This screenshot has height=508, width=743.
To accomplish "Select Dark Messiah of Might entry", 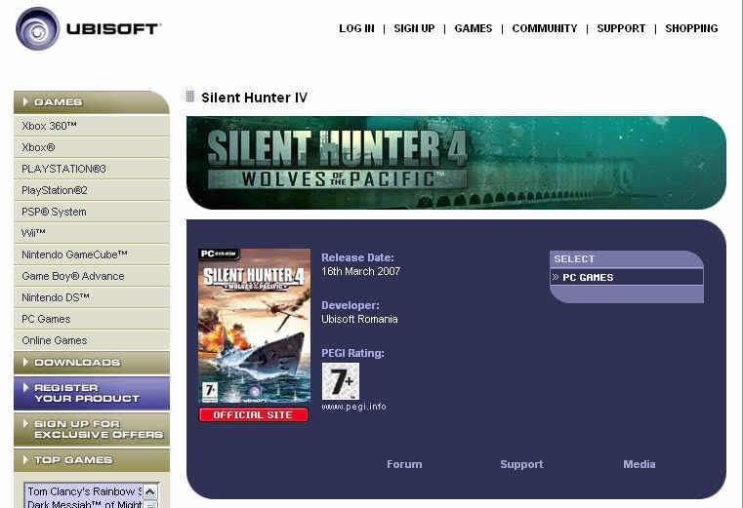I will coord(84,504).
